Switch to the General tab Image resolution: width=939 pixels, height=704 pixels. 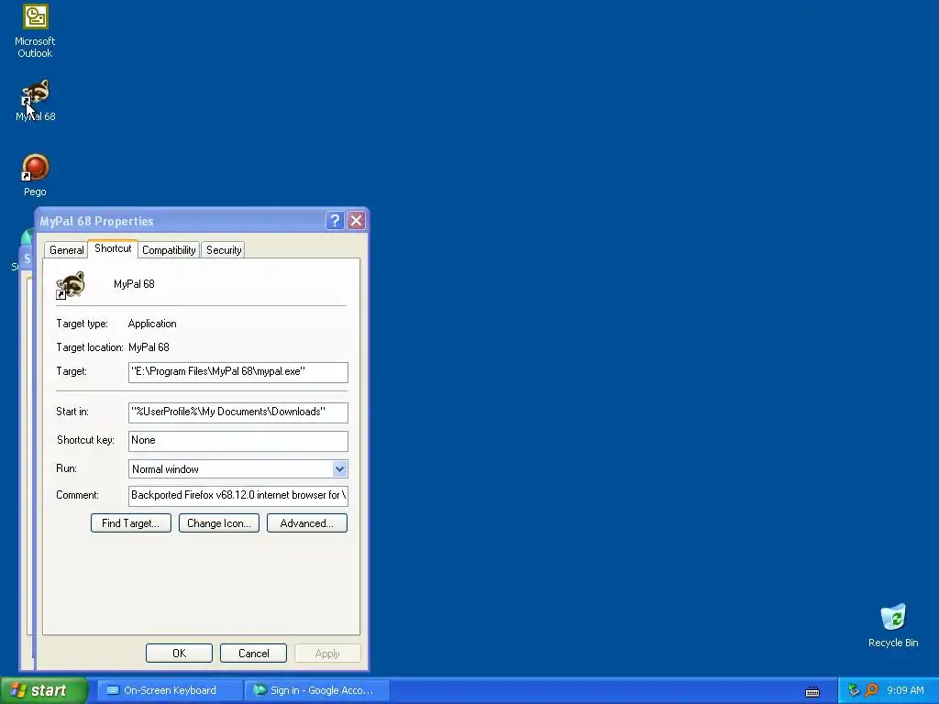point(66,250)
